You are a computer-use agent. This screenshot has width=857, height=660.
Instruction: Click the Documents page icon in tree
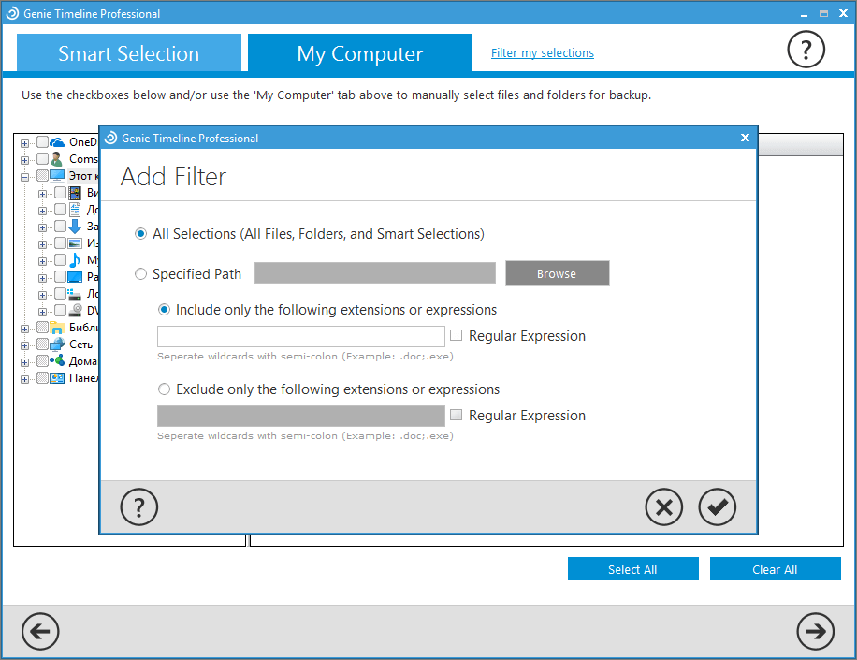tap(75, 210)
